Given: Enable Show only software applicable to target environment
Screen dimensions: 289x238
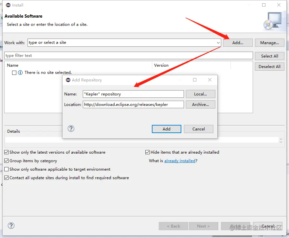Looking at the screenshot, I should pyautogui.click(x=7, y=169).
